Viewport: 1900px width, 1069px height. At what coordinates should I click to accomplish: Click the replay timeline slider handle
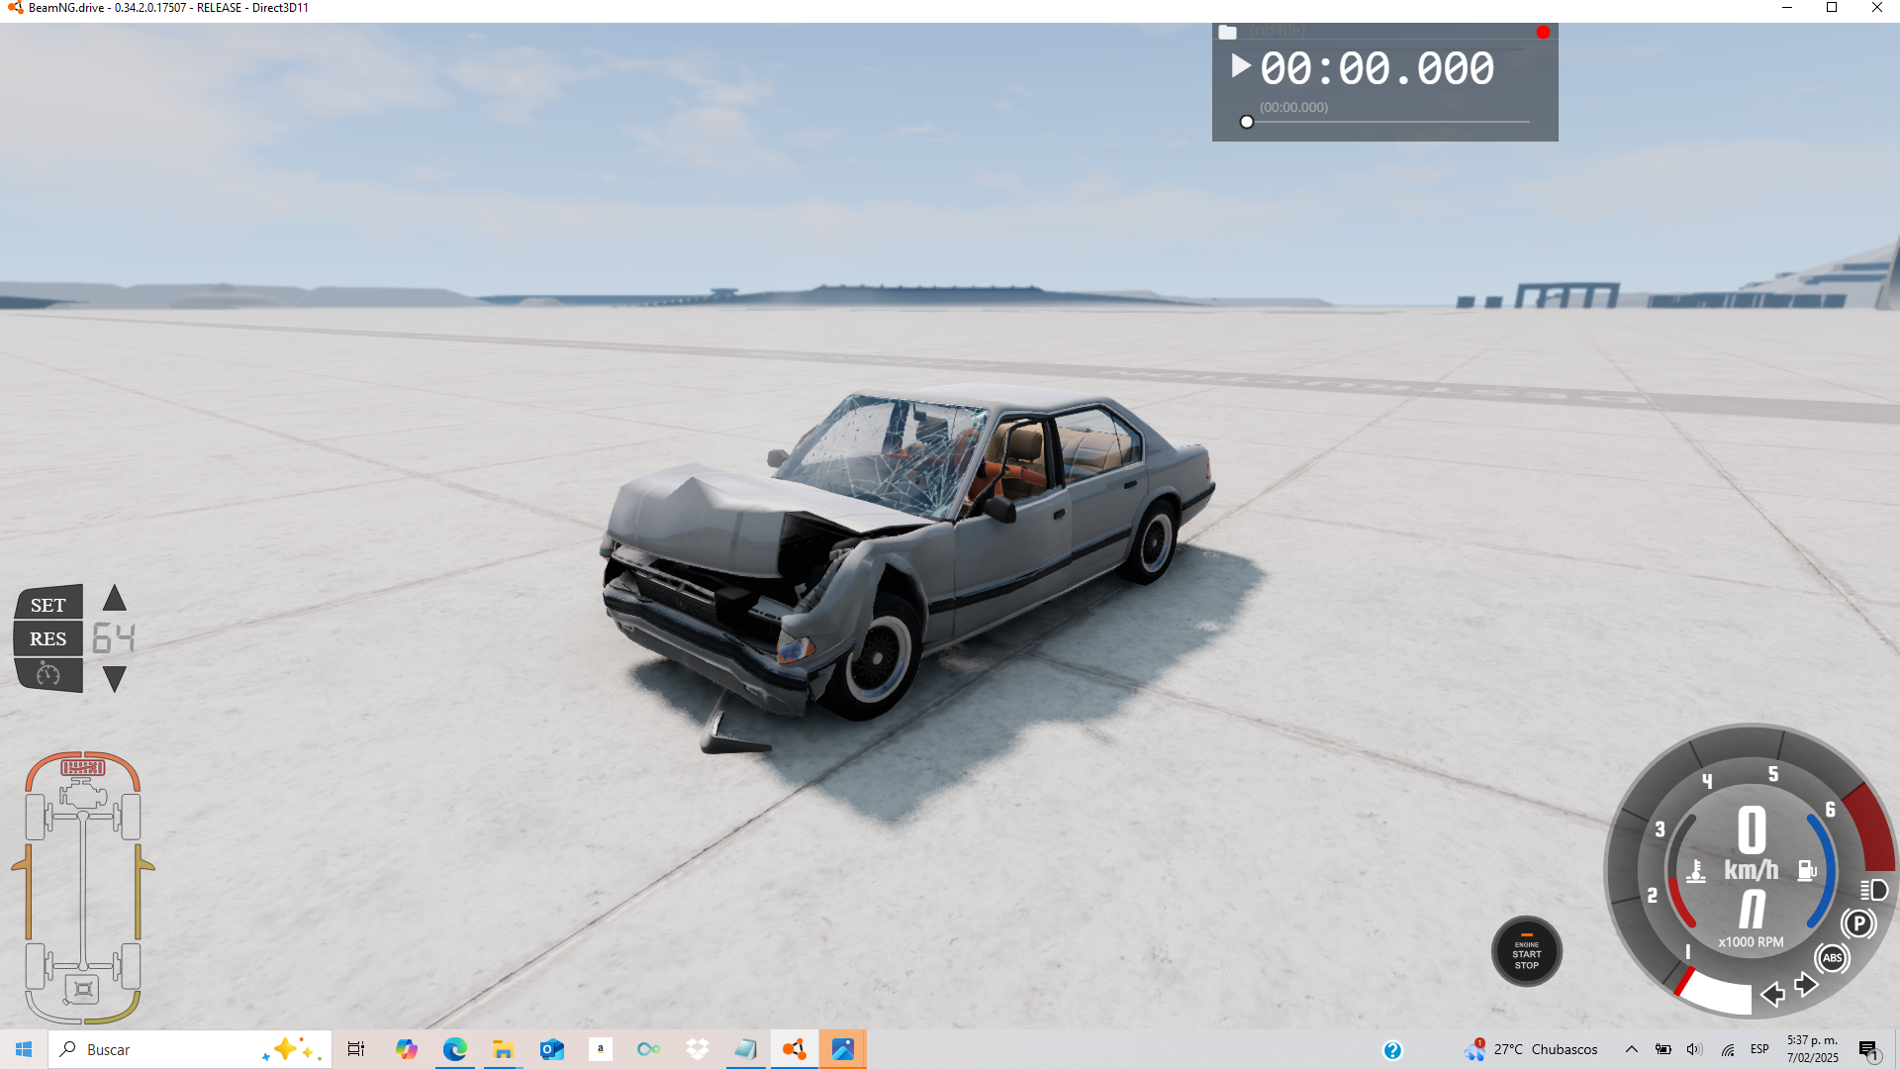(x=1247, y=122)
